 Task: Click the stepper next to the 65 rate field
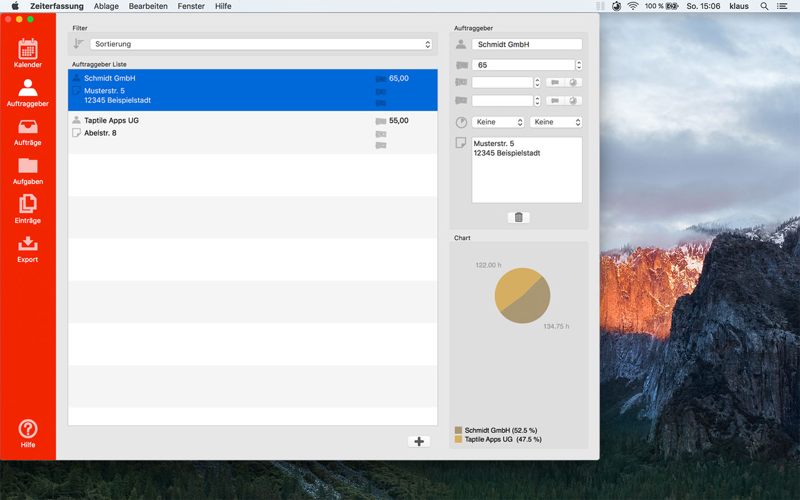tap(579, 65)
